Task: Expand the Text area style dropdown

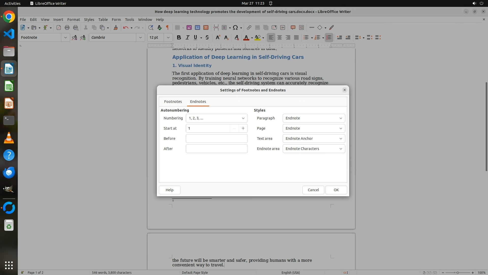Action: tap(314, 139)
